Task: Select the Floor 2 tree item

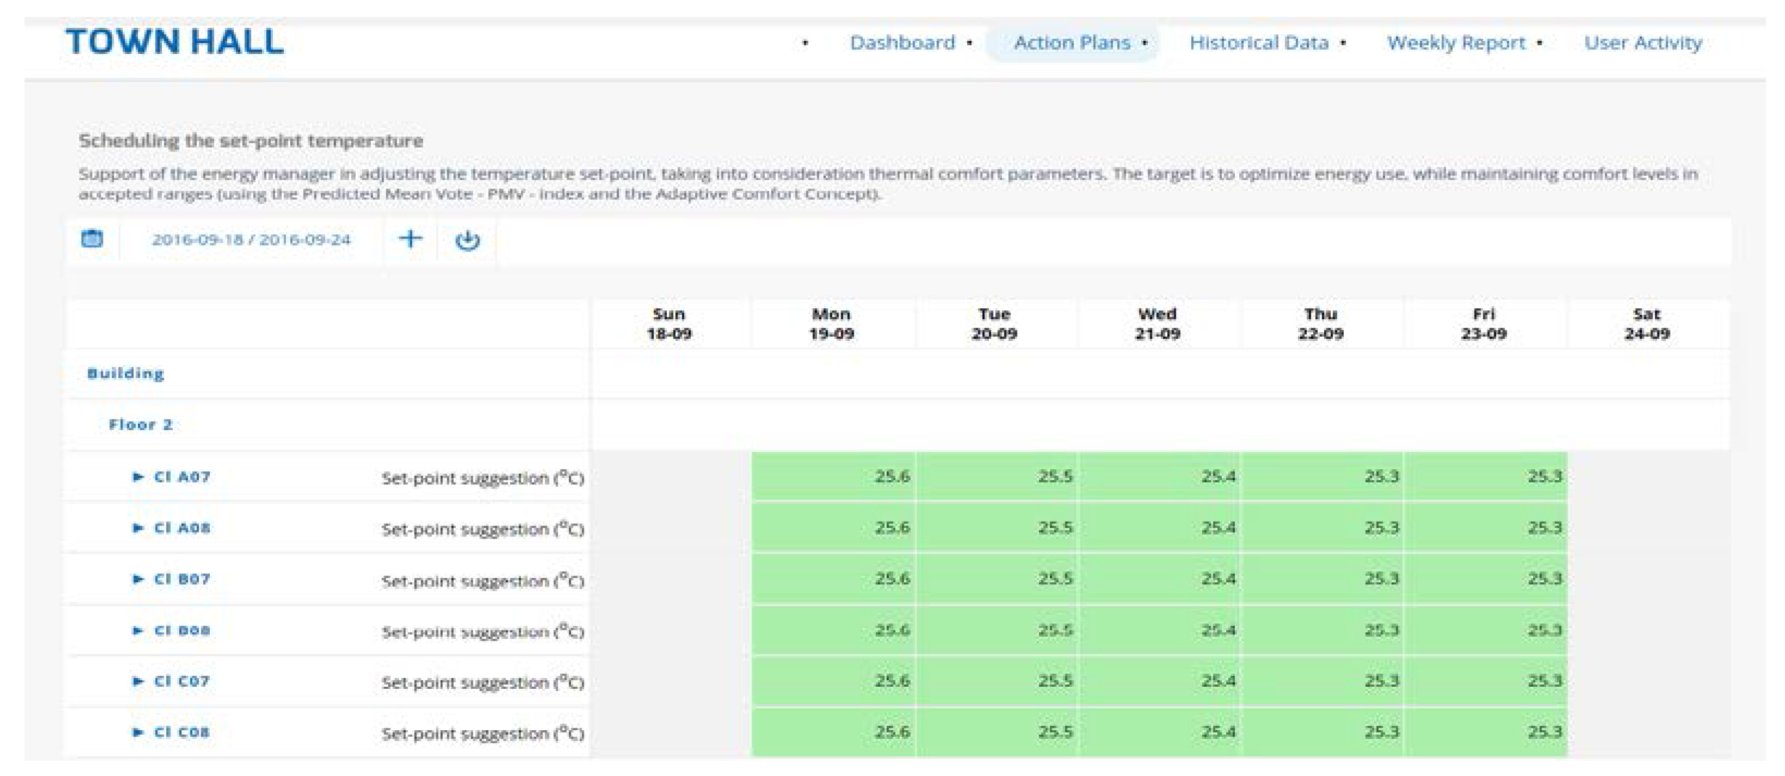Action: 141,425
